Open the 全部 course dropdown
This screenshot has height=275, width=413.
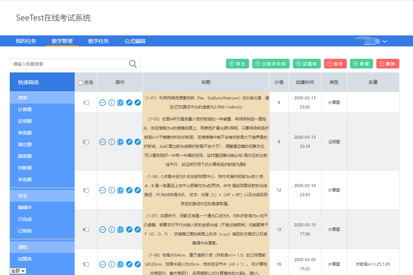(18, 271)
